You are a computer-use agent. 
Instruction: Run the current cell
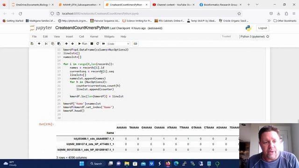83,43
